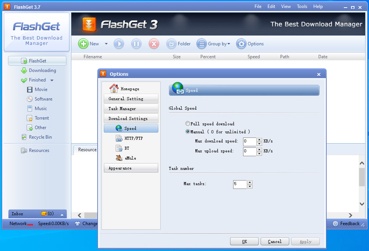Open the Edit menu
The height and width of the screenshot is (251, 369).
click(x=271, y=6)
